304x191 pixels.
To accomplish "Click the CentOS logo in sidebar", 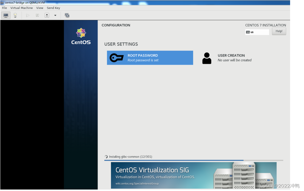I will coord(81,36).
